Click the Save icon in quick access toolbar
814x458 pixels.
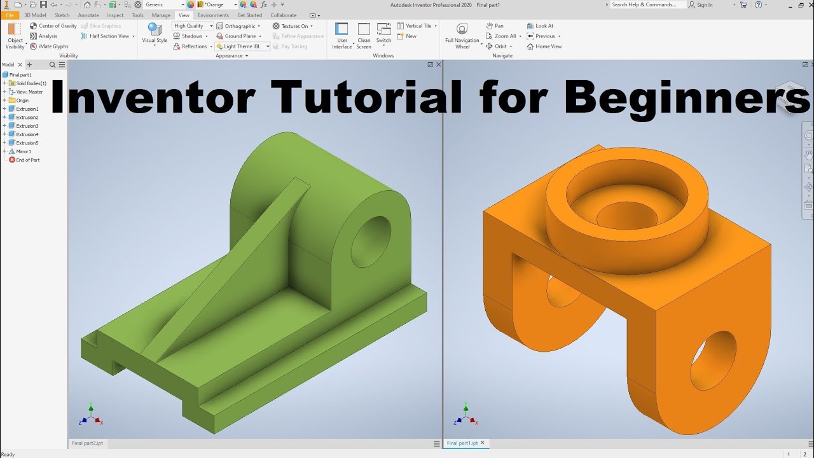(x=43, y=4)
